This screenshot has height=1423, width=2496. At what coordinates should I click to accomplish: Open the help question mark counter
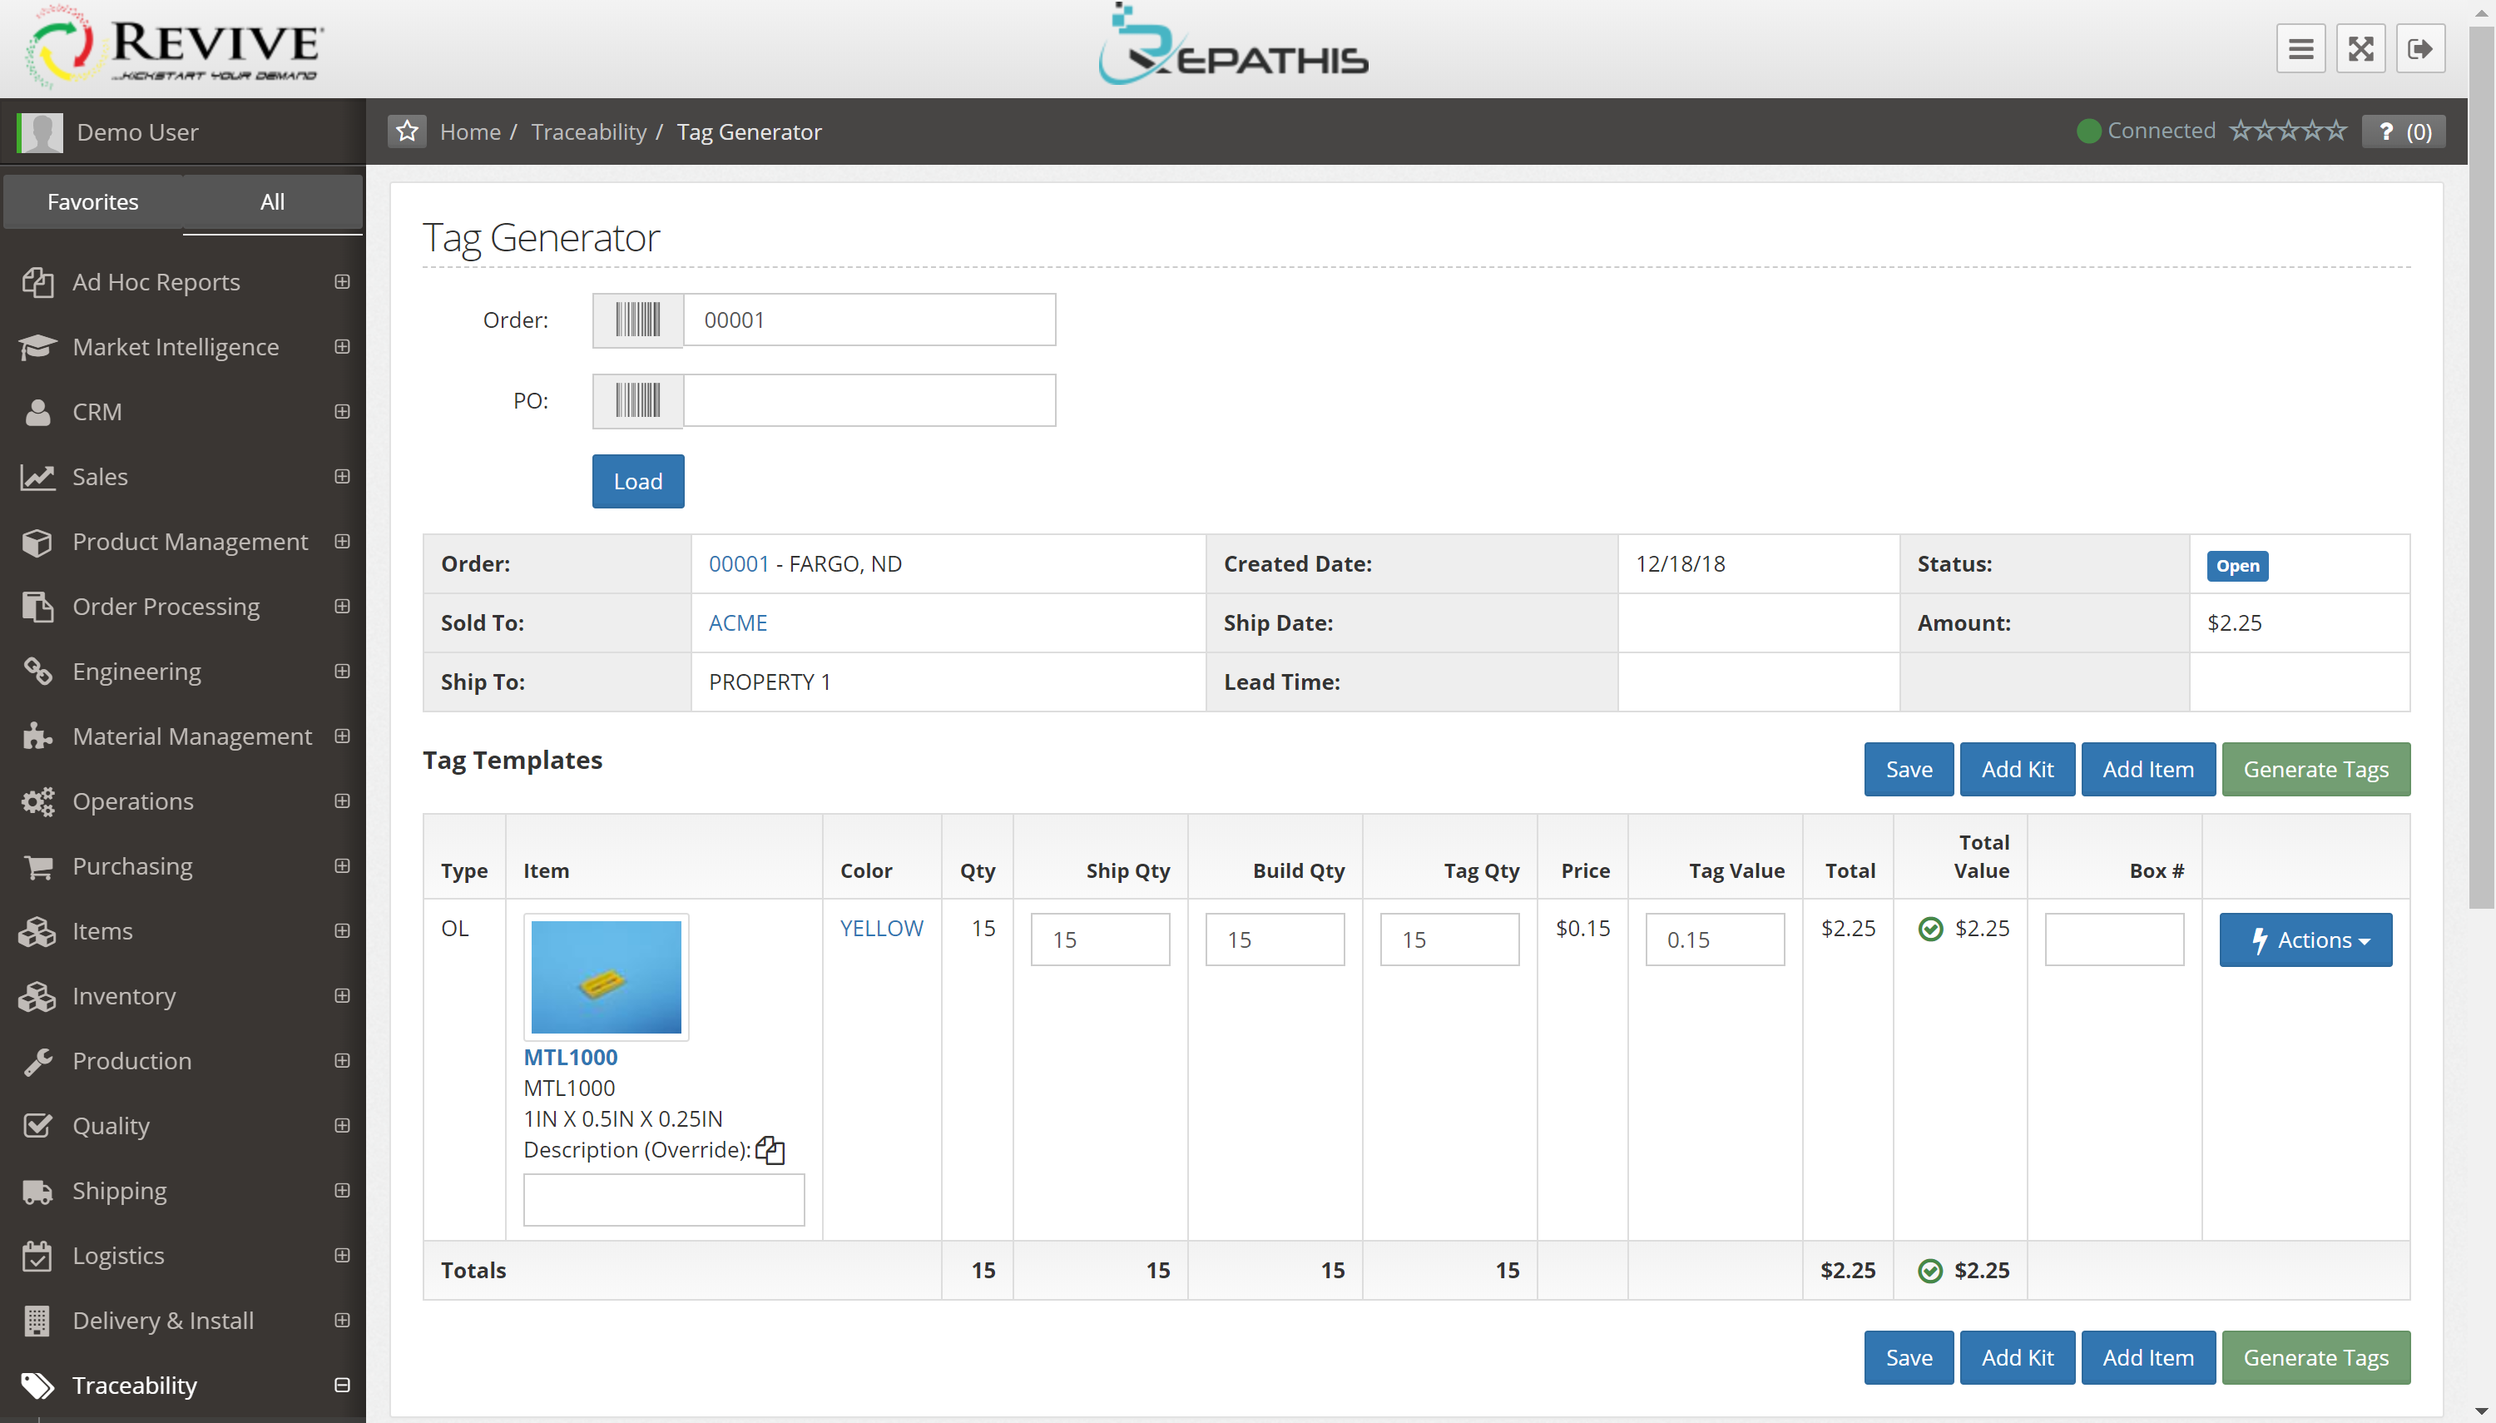point(2404,131)
